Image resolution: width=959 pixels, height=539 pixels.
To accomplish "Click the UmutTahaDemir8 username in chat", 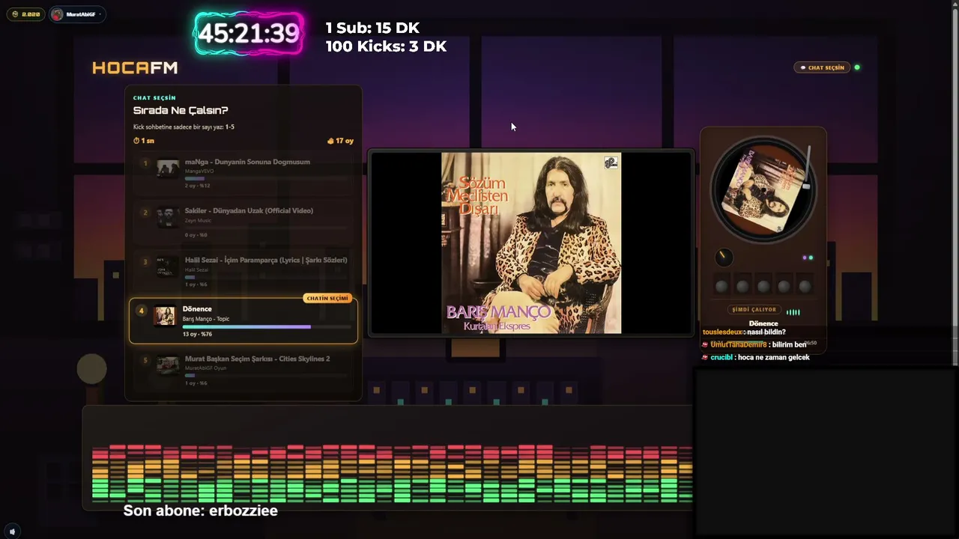I will (x=739, y=344).
